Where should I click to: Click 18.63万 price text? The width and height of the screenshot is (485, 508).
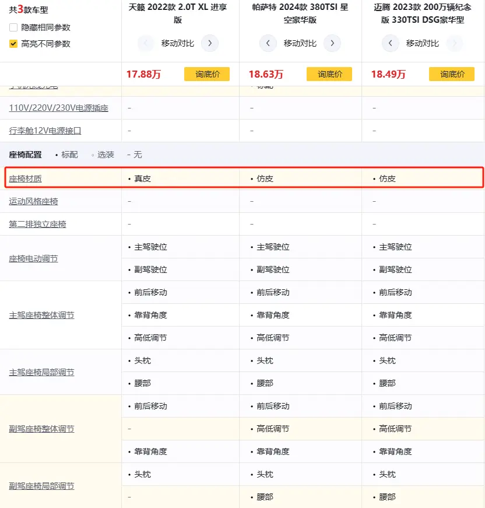point(266,74)
